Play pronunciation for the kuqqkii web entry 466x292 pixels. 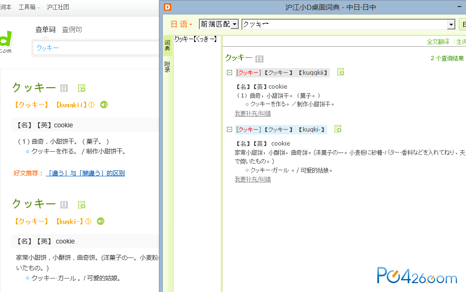104,104
